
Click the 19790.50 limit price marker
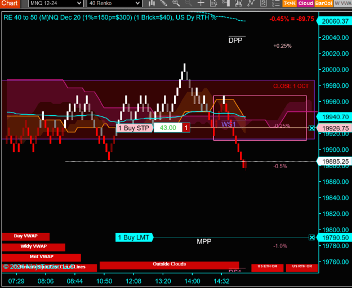[x=334, y=237]
